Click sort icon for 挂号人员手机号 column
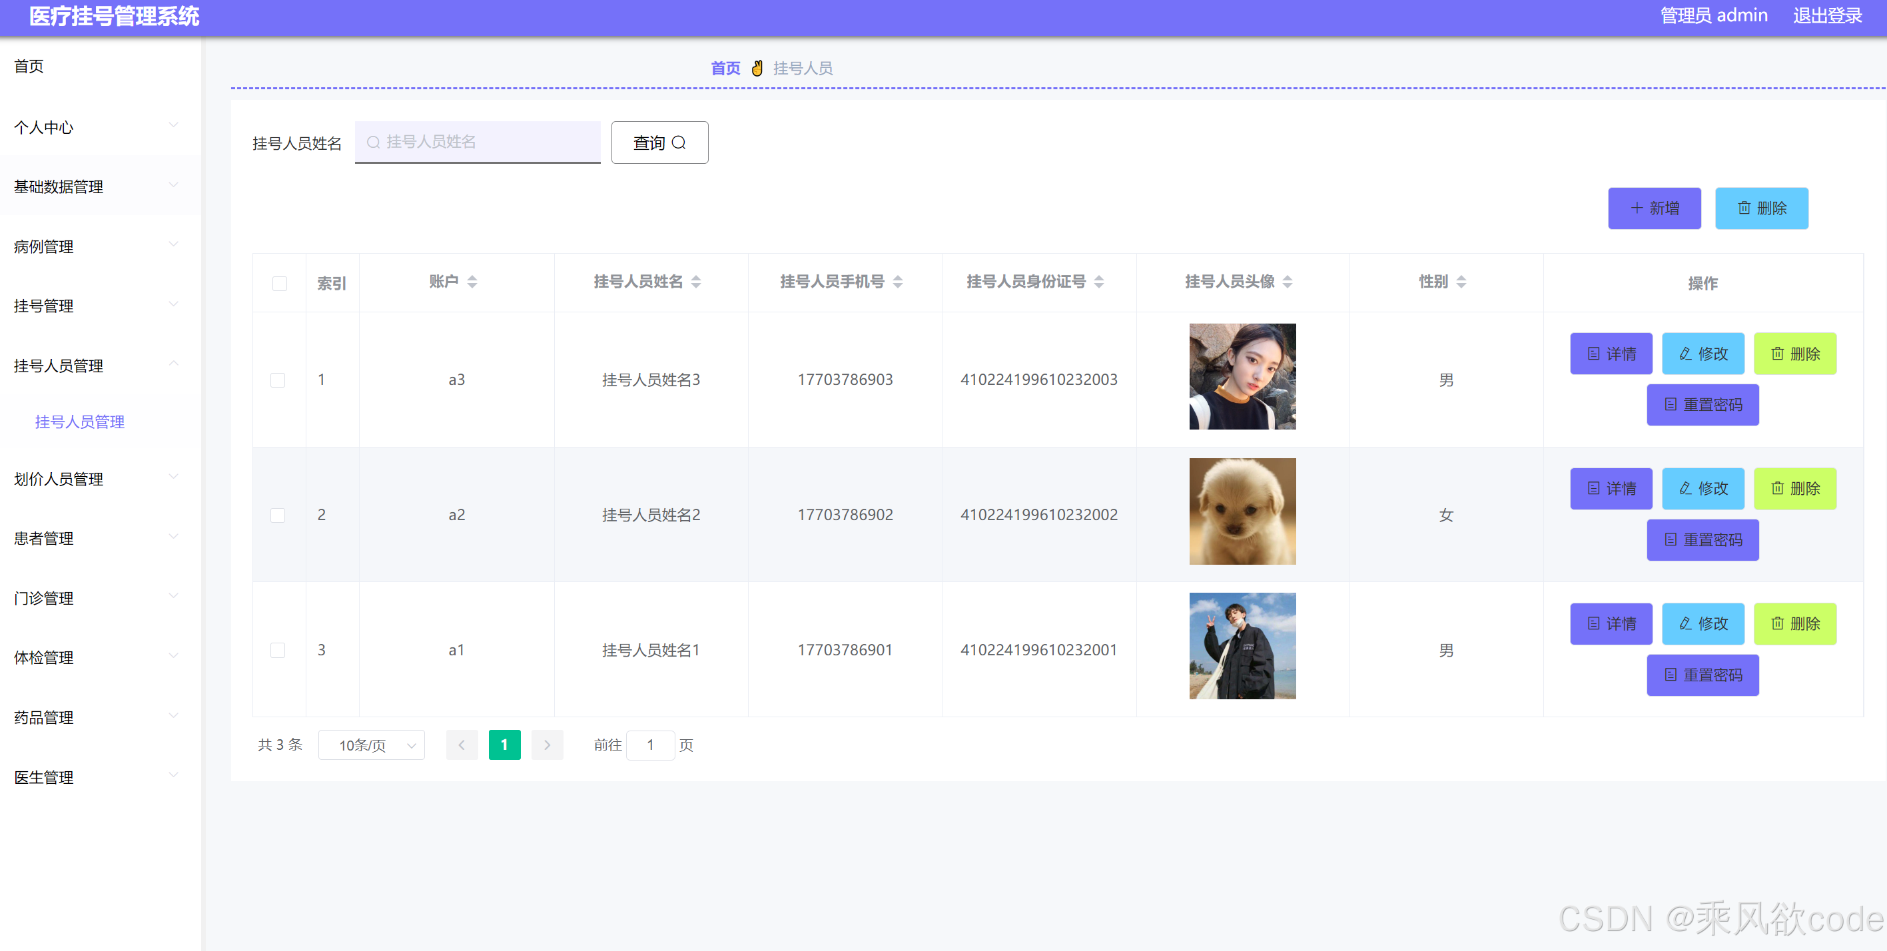 (x=897, y=282)
